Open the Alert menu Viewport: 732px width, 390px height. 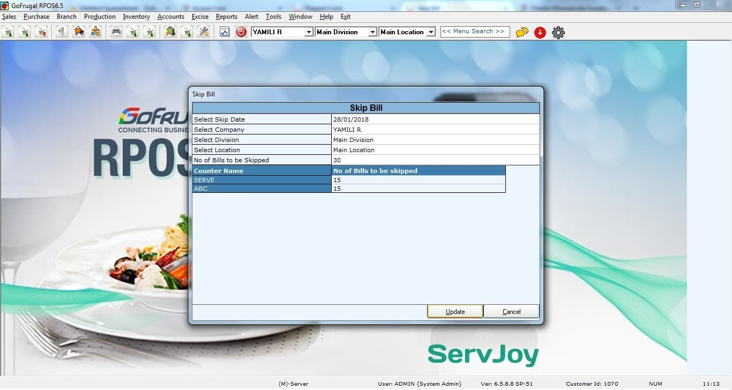(x=251, y=17)
